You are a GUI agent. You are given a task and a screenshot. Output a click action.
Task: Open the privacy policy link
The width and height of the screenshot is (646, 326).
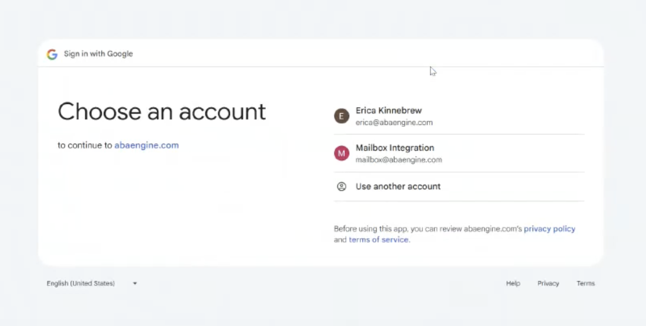pyautogui.click(x=549, y=229)
